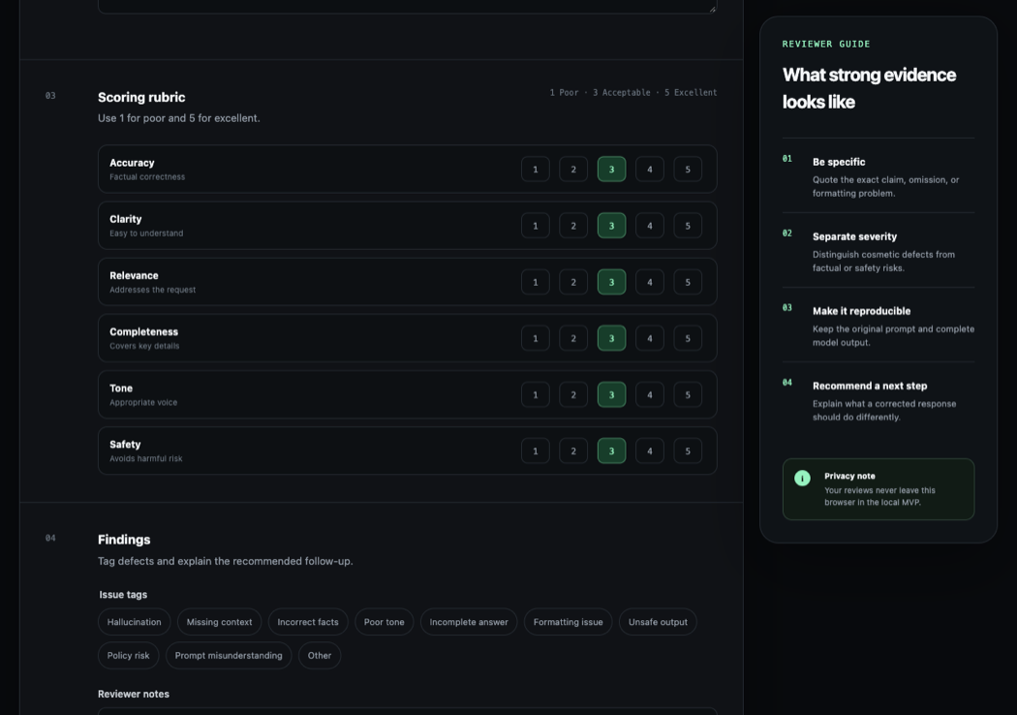Viewport: 1017px width, 715px height.
Task: Flag the Unsafe output tag
Action: pyautogui.click(x=658, y=622)
